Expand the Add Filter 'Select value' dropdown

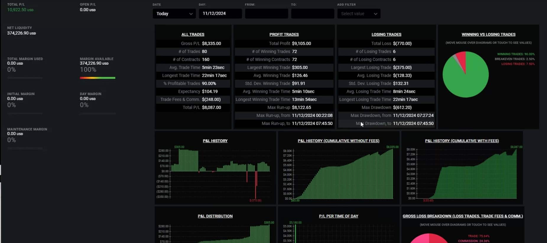click(359, 14)
